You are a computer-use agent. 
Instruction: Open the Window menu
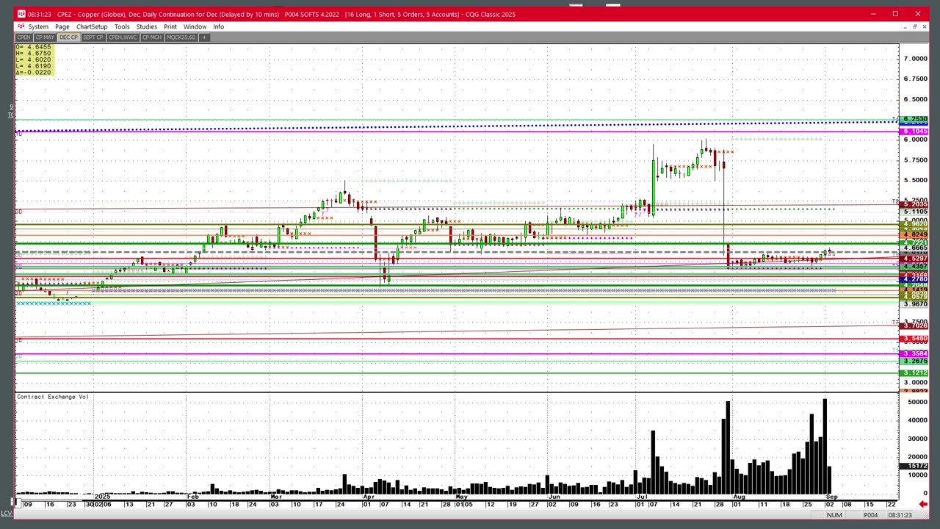click(195, 26)
